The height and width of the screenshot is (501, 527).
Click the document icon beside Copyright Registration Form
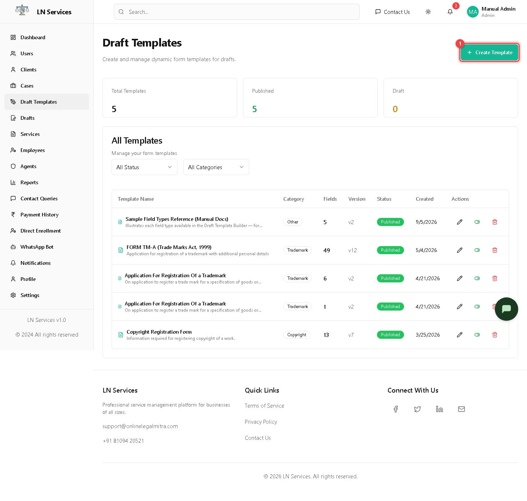pos(121,335)
